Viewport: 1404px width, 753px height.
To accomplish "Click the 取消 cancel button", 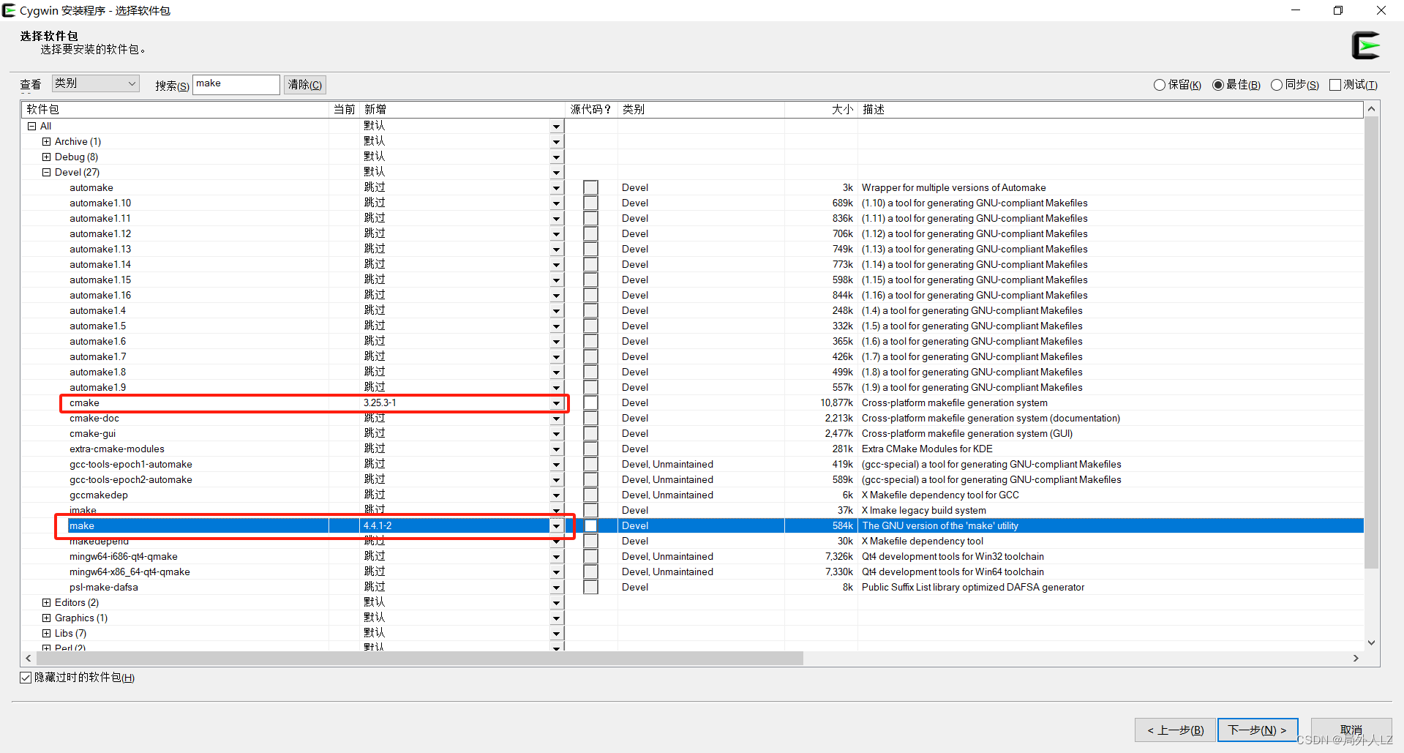I will [x=1351, y=730].
